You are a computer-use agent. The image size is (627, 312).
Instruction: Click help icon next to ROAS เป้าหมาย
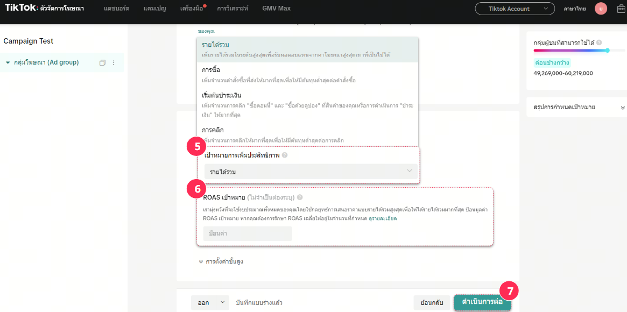point(300,197)
